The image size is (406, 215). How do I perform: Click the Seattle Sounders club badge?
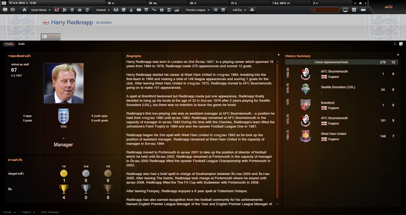(x=306, y=89)
